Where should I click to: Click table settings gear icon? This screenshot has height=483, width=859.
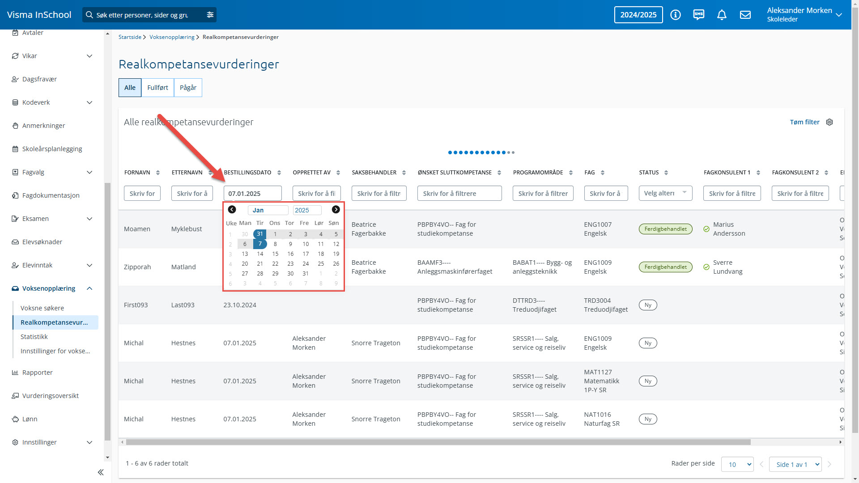pyautogui.click(x=829, y=122)
